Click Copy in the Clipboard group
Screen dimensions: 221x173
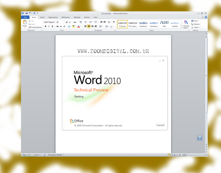(x=32, y=24)
